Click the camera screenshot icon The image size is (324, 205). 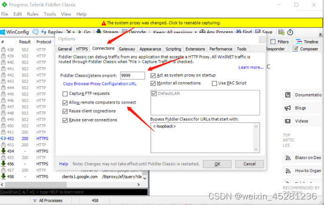tap(281, 32)
